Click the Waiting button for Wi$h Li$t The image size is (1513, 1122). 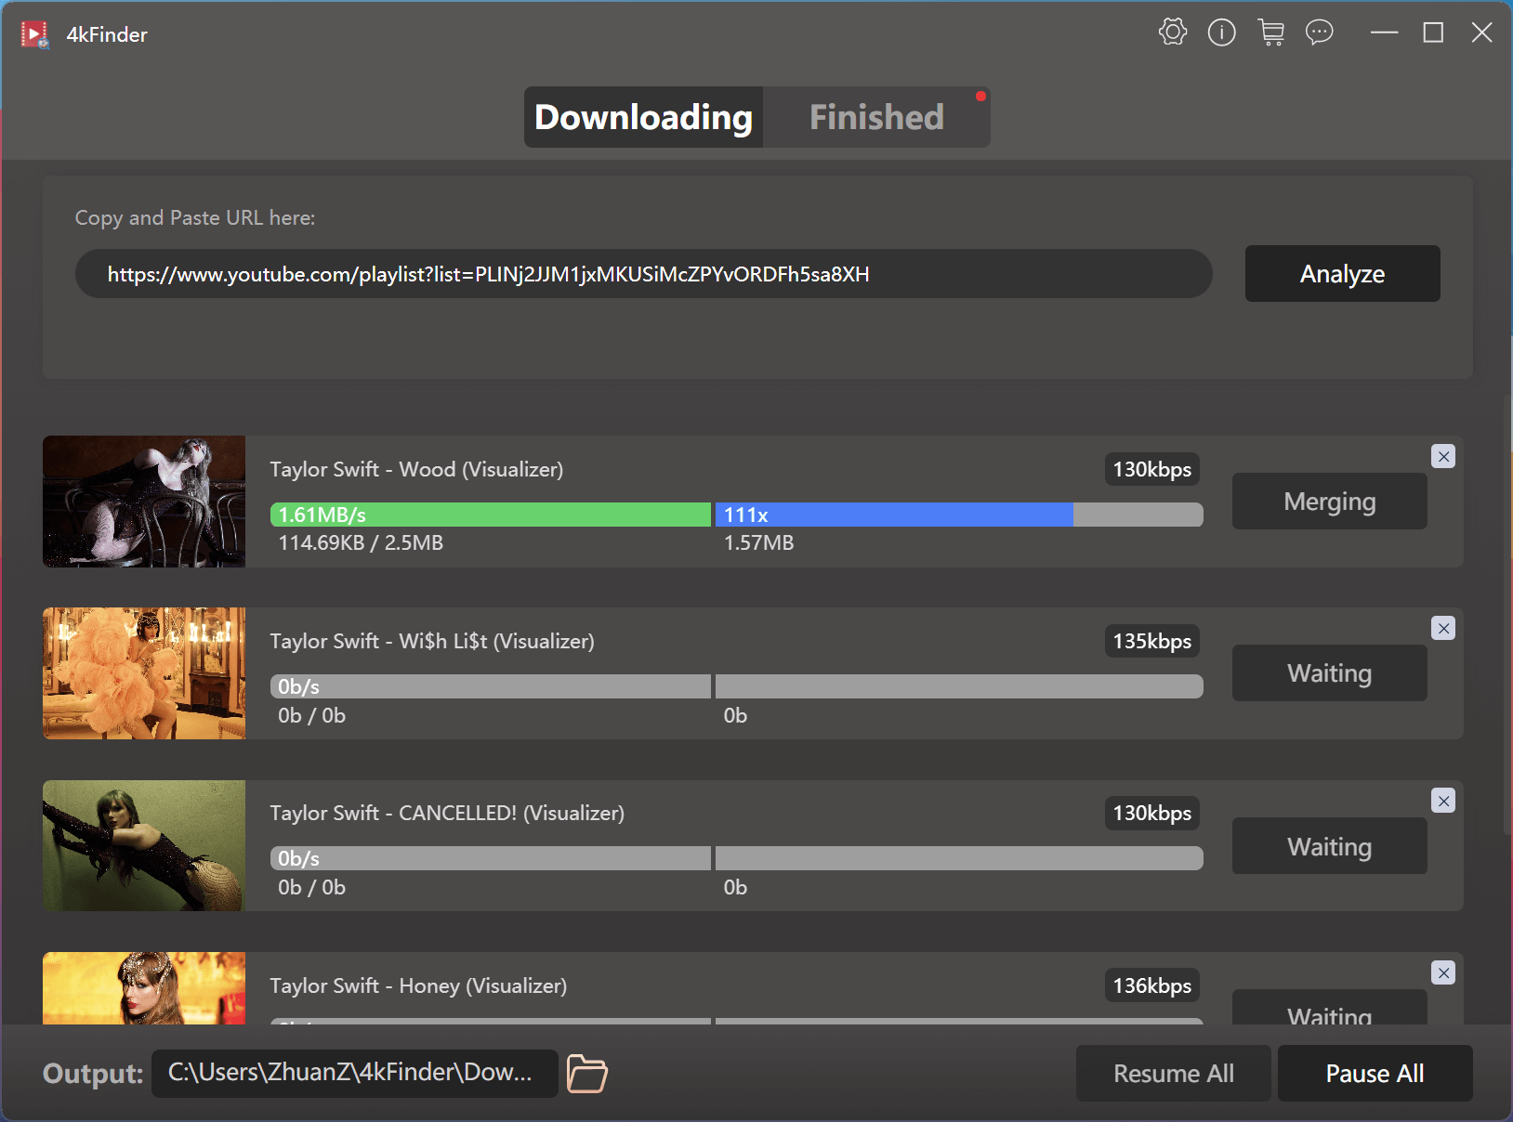[x=1329, y=673]
